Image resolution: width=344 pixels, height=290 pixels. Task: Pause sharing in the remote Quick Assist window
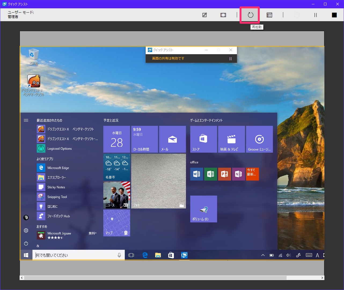click(x=230, y=59)
